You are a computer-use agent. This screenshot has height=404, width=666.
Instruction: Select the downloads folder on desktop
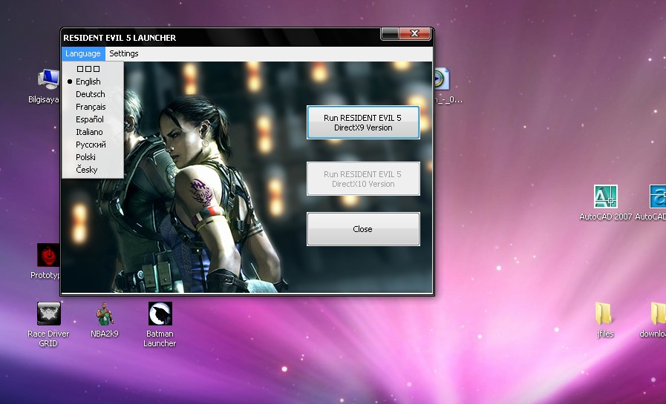(x=654, y=320)
